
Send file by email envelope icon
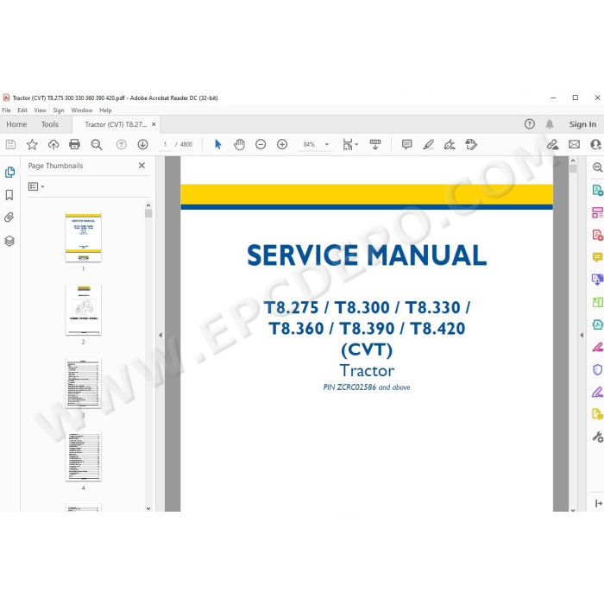(575, 144)
